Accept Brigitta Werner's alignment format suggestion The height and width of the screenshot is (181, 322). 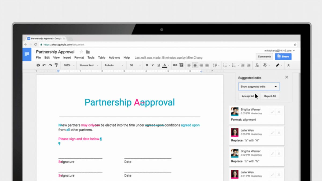pos(272,112)
